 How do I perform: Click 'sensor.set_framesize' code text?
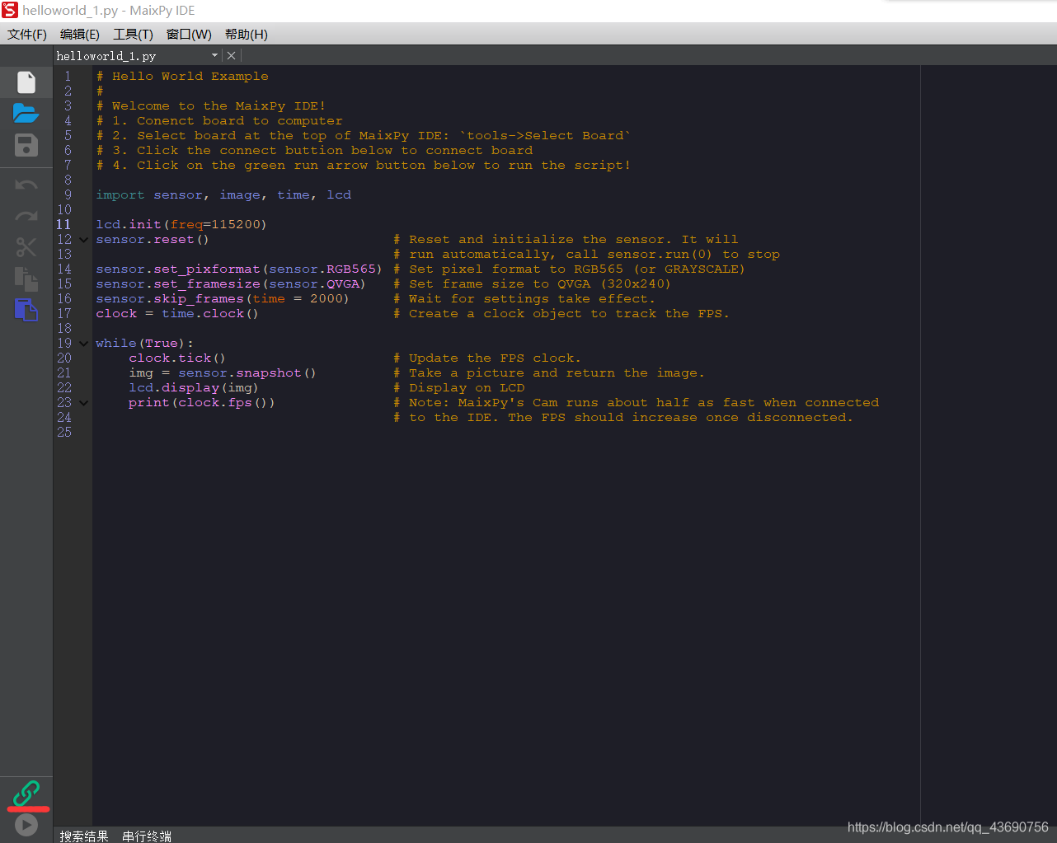[178, 284]
